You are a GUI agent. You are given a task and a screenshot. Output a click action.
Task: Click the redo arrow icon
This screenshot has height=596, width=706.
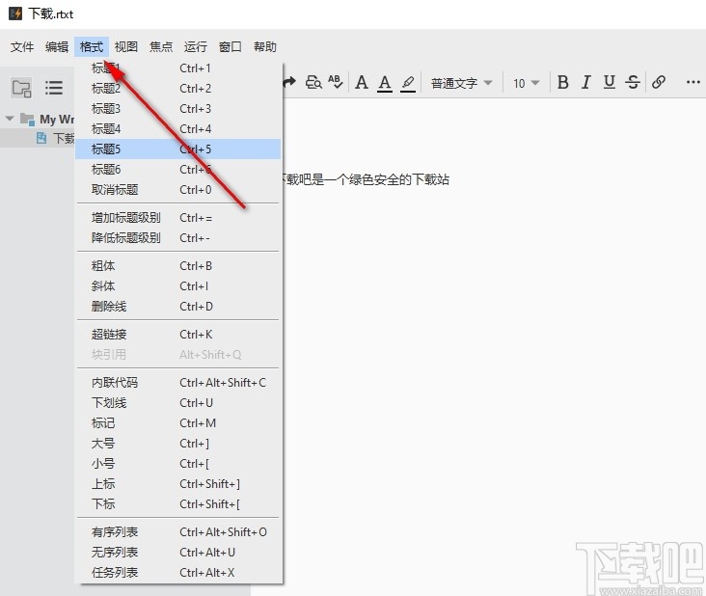[289, 82]
